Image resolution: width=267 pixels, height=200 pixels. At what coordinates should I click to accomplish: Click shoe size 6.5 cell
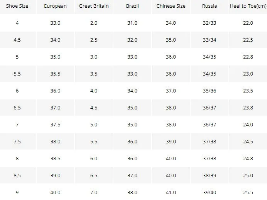[x=17, y=108]
